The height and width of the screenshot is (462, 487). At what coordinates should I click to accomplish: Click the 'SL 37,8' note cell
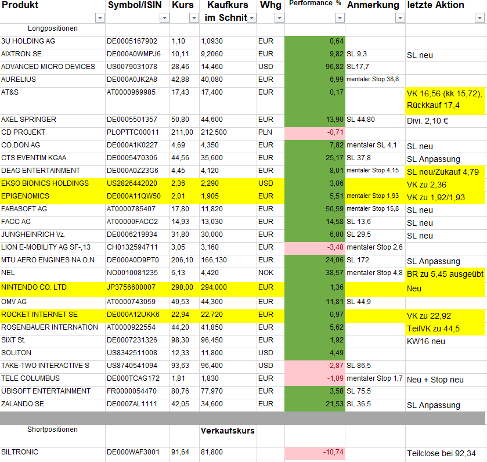pyautogui.click(x=375, y=159)
